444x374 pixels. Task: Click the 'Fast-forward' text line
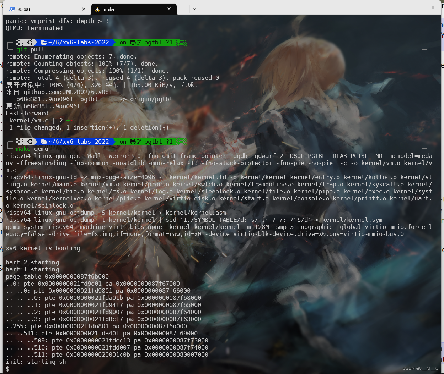(x=27, y=113)
